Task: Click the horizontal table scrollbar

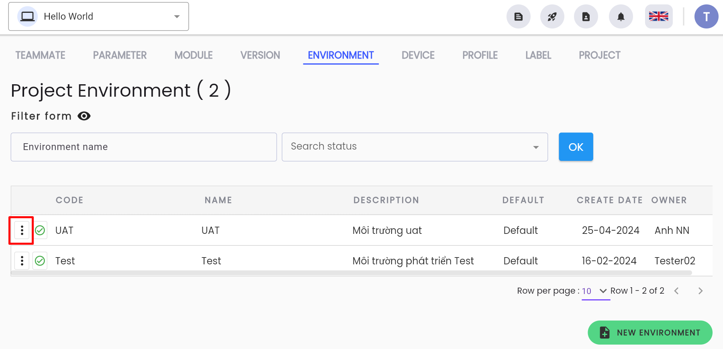Action: 351,273
